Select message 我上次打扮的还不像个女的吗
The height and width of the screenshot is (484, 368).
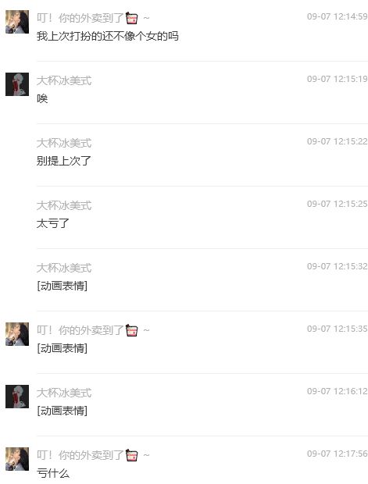click(108, 36)
